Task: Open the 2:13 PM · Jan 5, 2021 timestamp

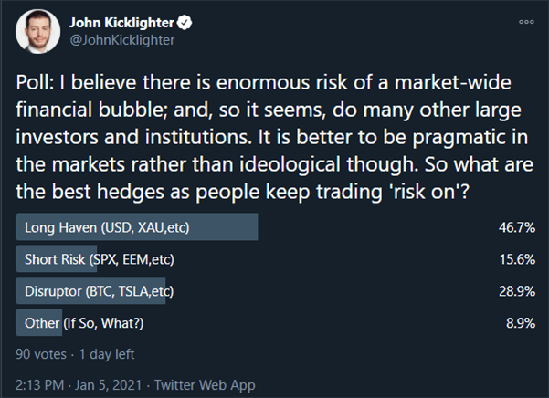Action: click(x=79, y=384)
